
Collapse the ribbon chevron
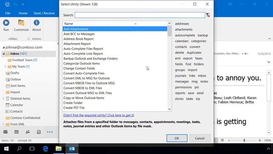coord(269,39)
